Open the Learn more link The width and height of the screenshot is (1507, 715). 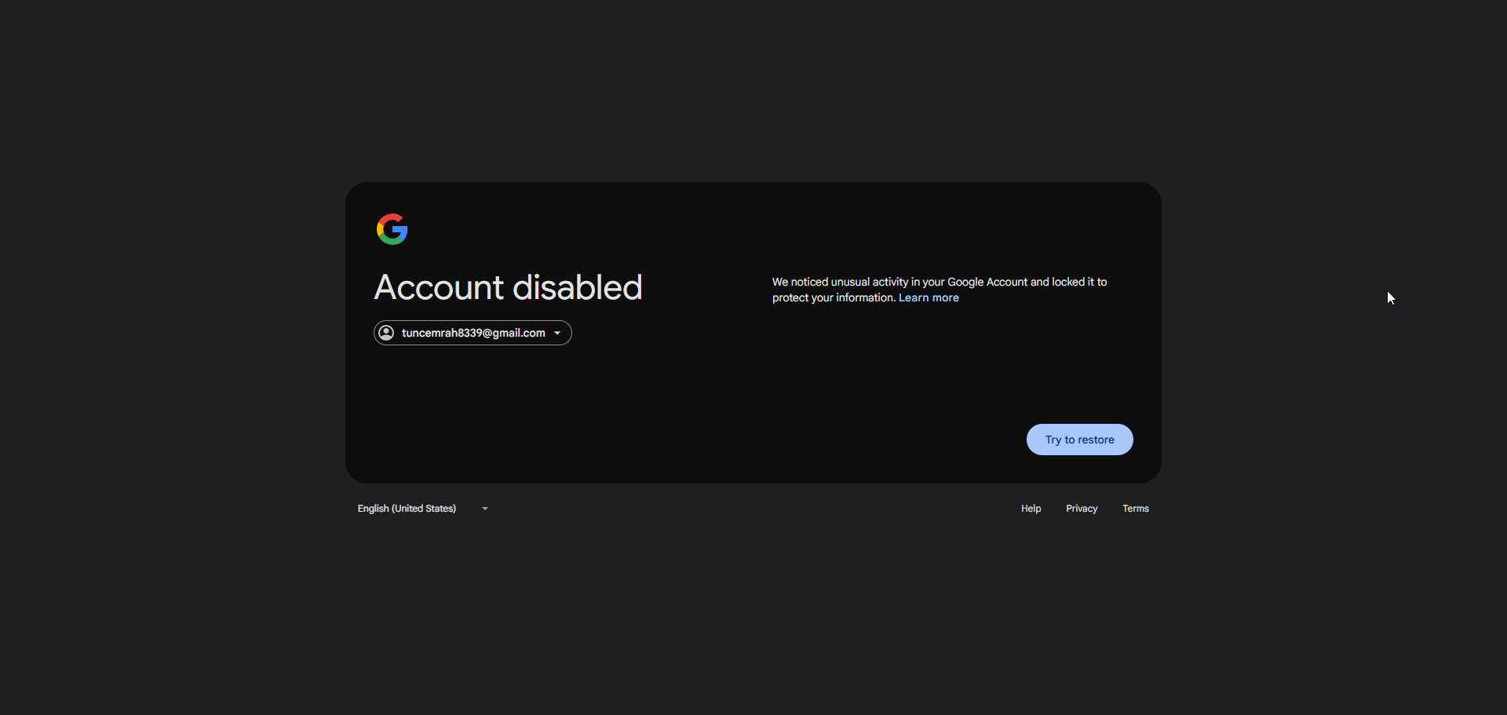(929, 298)
